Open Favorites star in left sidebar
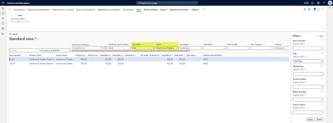333x123 pixels. [x=3, y=18]
